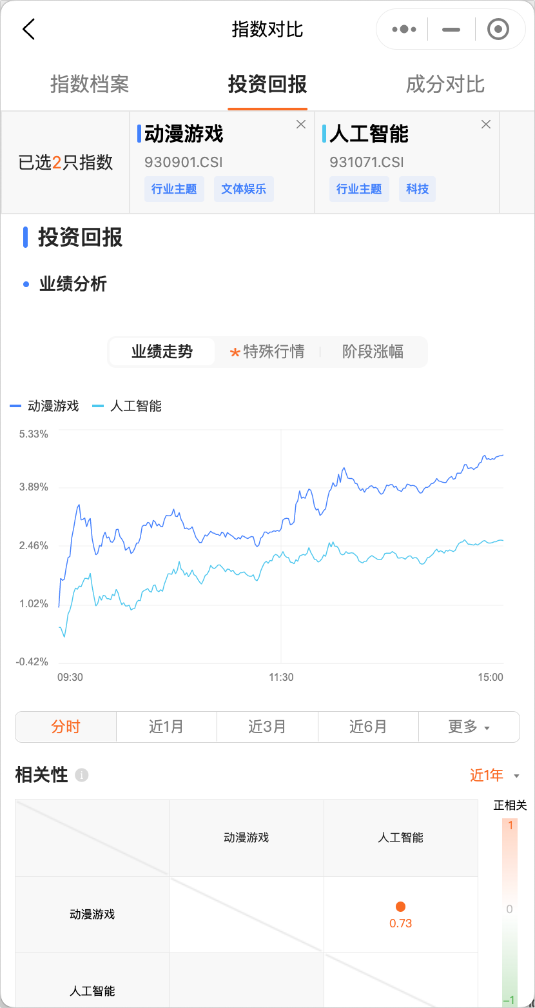
Task: Expand the 更多 time range dropdown
Action: [x=469, y=727]
